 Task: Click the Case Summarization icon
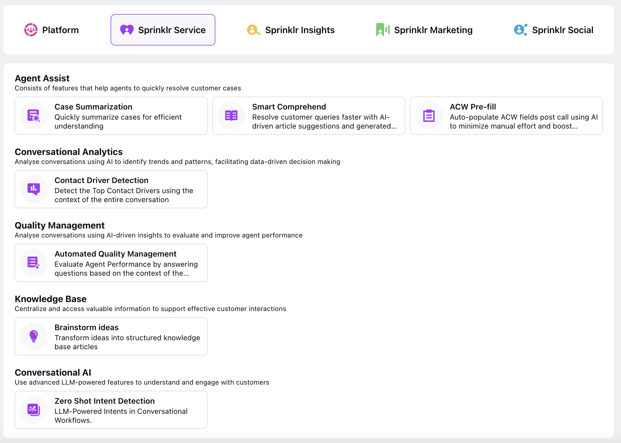(x=34, y=116)
